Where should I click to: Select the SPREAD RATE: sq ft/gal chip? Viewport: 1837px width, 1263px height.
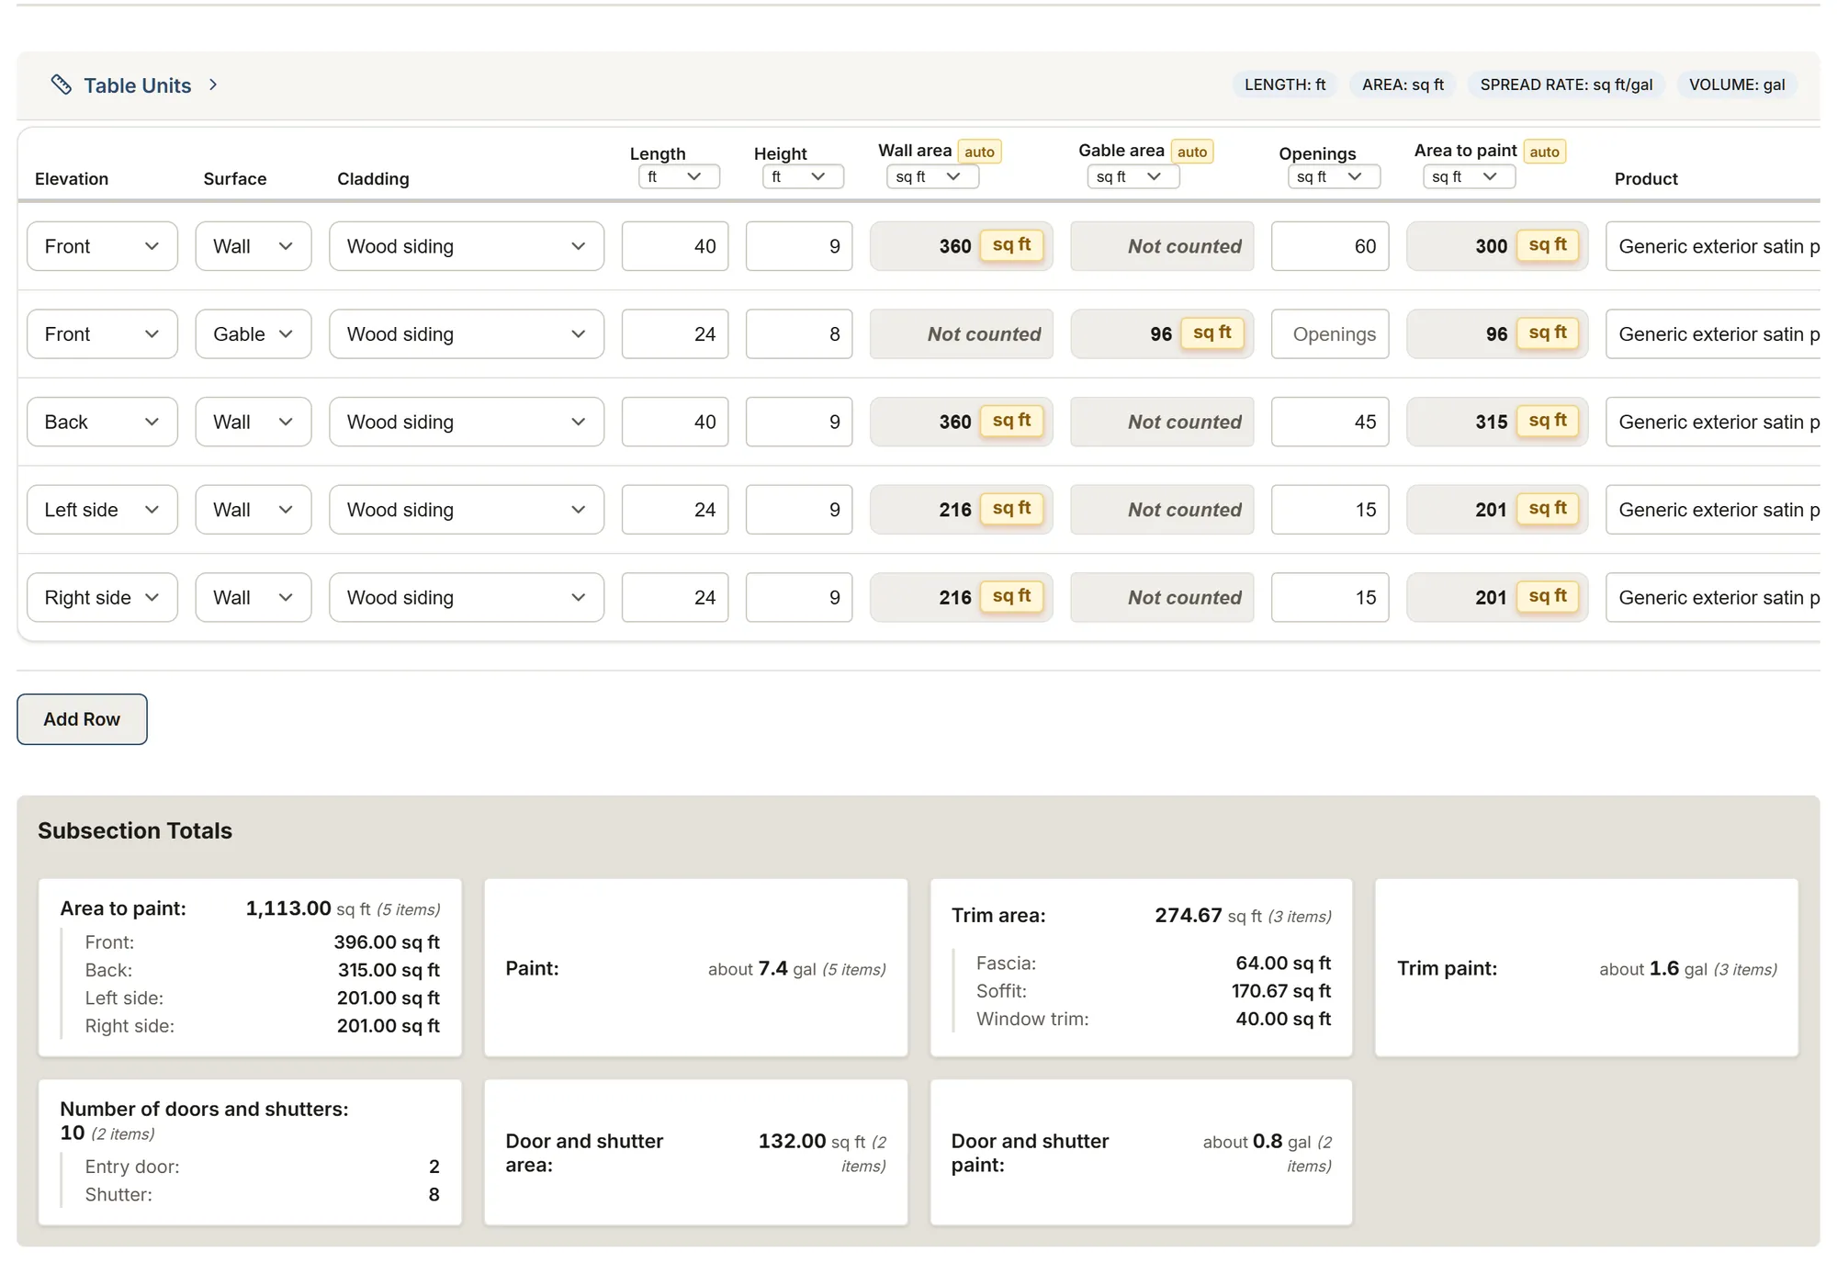point(1566,85)
